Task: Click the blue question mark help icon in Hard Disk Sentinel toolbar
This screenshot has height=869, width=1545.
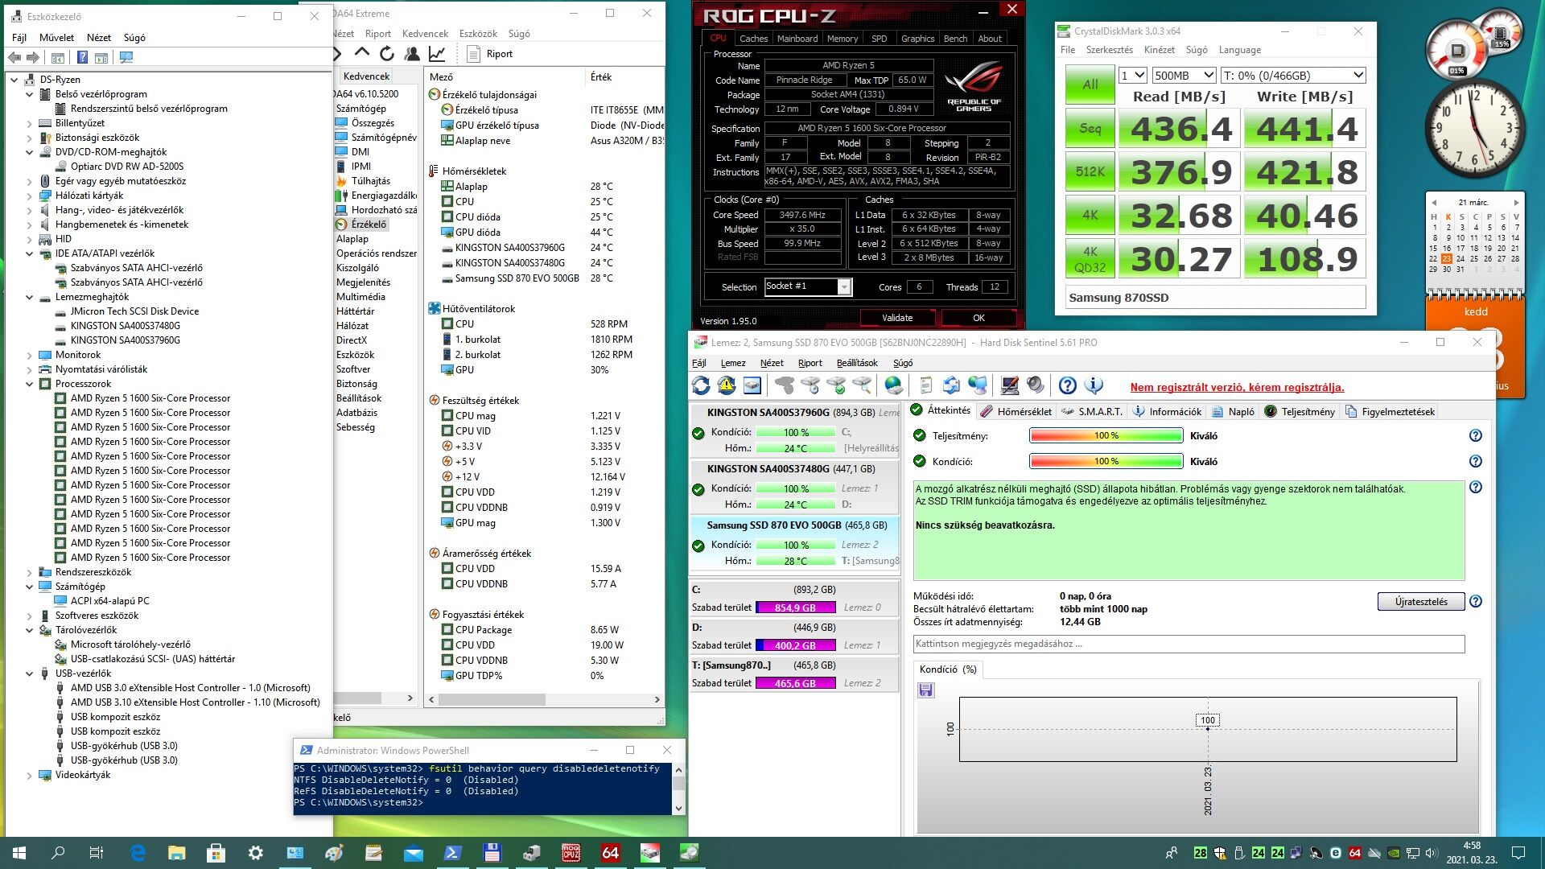Action: pos(1067,386)
